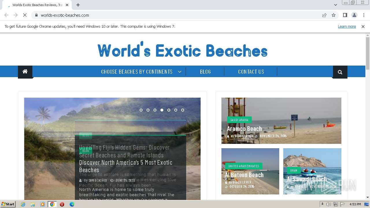Share this page via the share icon
The width and height of the screenshot is (370, 208).
click(x=324, y=15)
